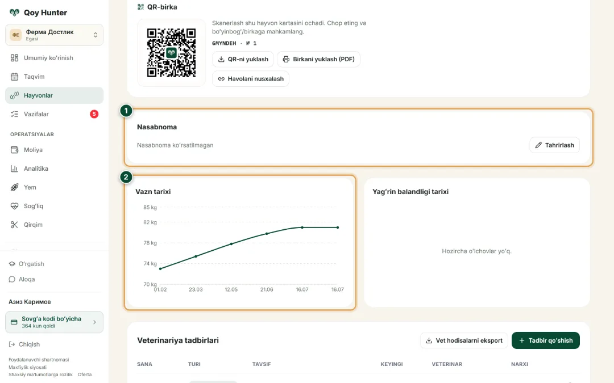Open the Sog'liq heart icon
This screenshot has width=614, height=383.
[x=14, y=206]
